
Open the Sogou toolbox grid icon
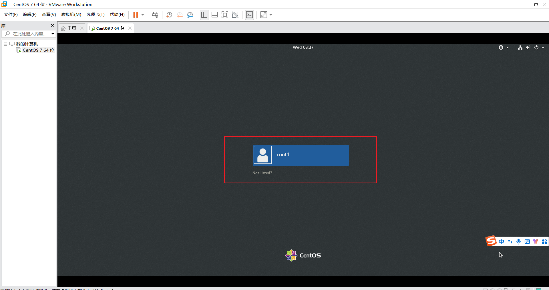[x=544, y=242]
